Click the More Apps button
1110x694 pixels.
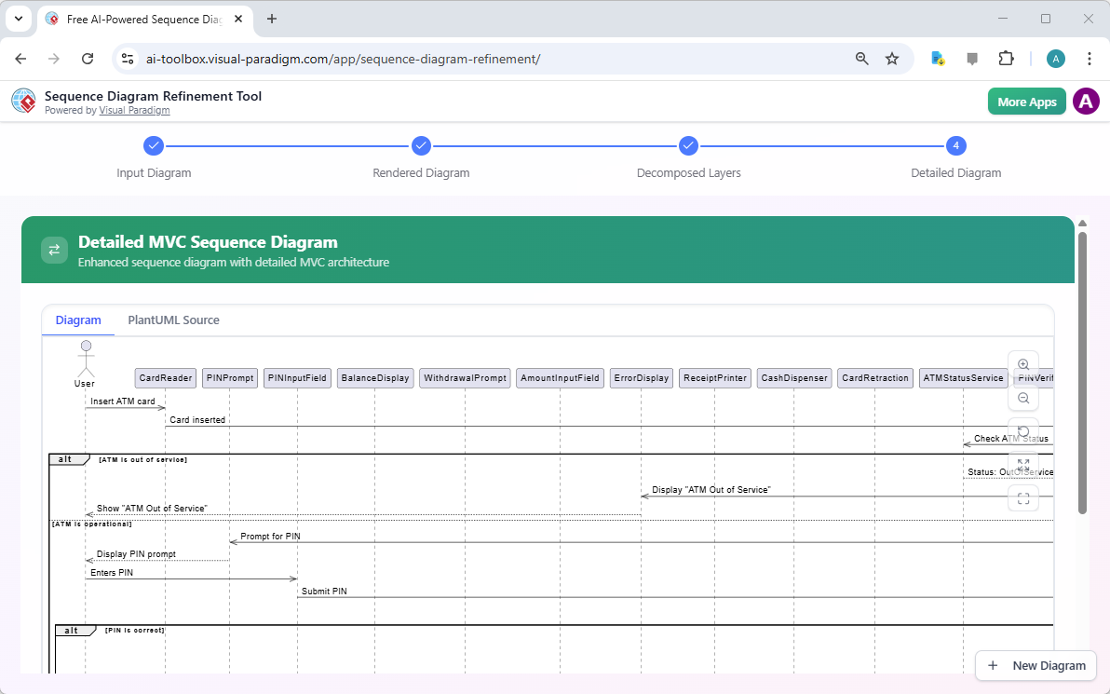1026,101
